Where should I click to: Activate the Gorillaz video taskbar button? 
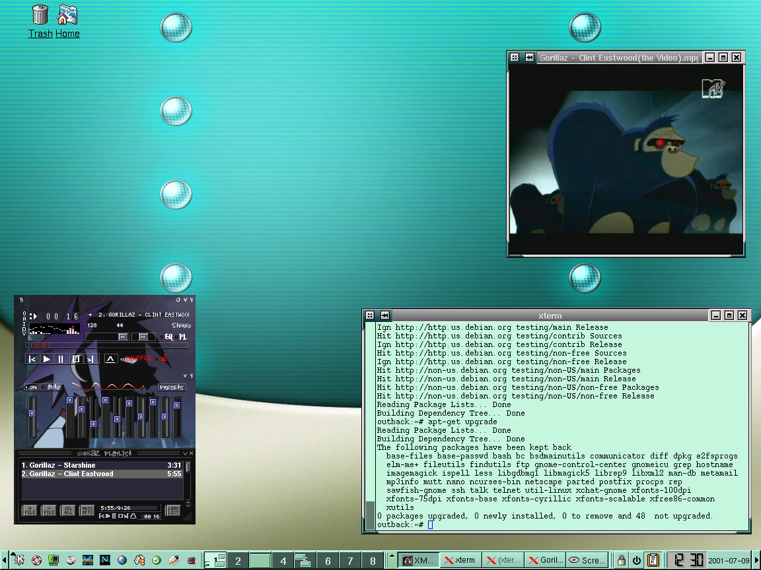(545, 560)
